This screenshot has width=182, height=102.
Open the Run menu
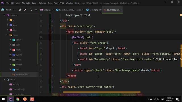click(50, 3)
